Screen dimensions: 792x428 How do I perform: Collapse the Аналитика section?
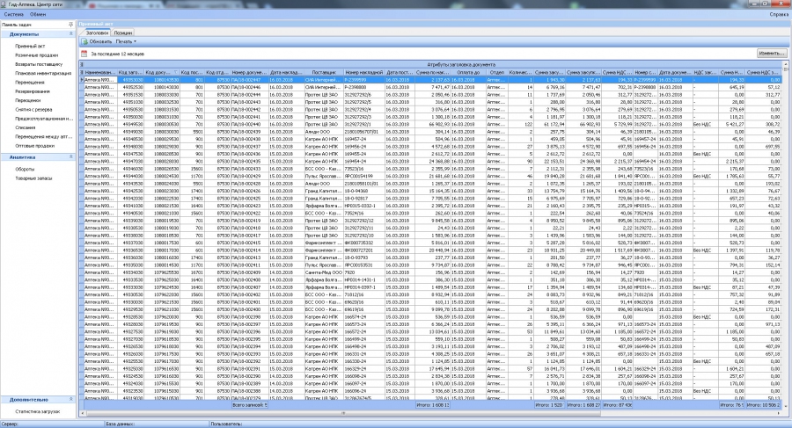tap(70, 157)
